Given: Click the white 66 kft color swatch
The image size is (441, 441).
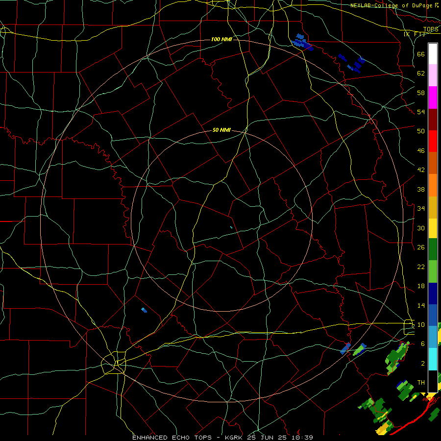Looking at the screenshot, I should tap(433, 54).
